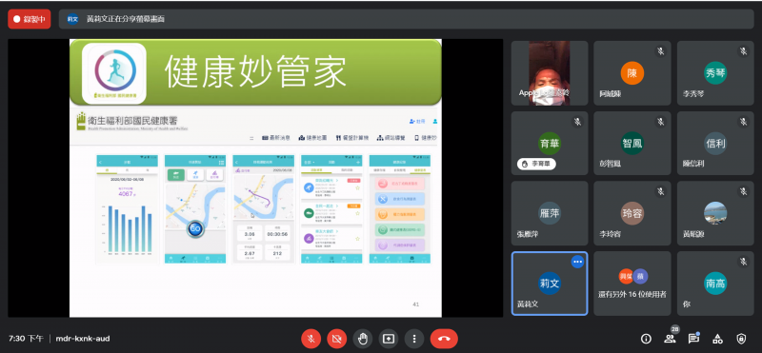Screen dimensions: 762x353
Task: Click the muted mic icon on 秀琴's tile
Action: coord(744,51)
